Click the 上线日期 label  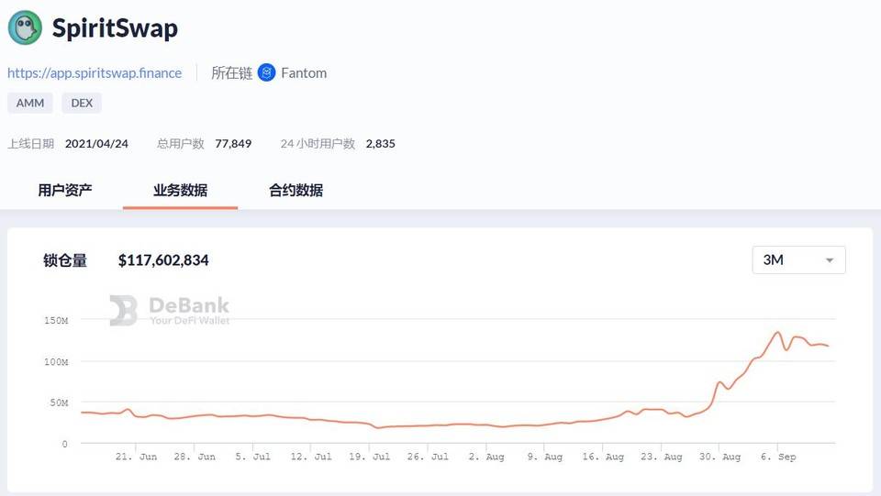[x=31, y=144]
